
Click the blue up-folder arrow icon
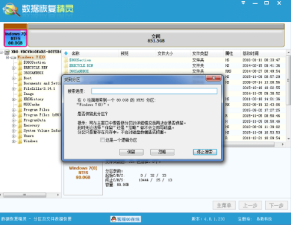coord(66,53)
